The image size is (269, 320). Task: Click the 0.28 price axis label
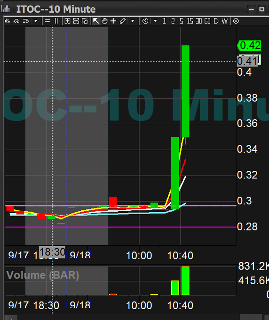click(247, 226)
